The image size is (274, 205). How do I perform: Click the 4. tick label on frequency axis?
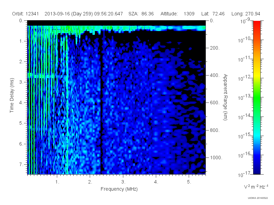click(156, 182)
